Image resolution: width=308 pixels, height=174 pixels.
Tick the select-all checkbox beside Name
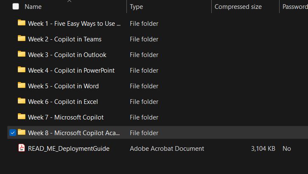point(16,6)
